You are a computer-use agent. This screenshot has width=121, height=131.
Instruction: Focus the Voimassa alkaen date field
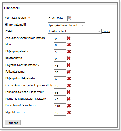point(58,18)
